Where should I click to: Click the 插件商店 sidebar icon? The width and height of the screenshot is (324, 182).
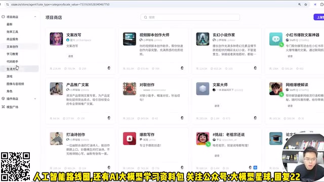click(3, 99)
